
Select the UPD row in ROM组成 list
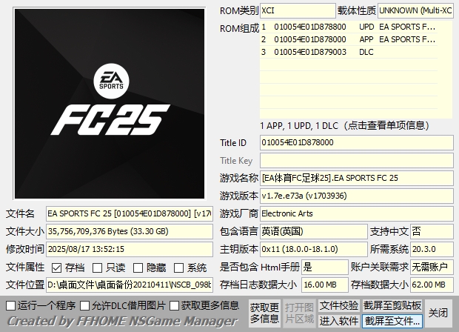[x=355, y=27]
